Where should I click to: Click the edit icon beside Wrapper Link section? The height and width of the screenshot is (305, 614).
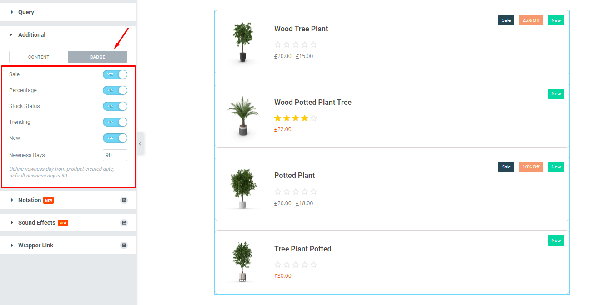point(124,245)
